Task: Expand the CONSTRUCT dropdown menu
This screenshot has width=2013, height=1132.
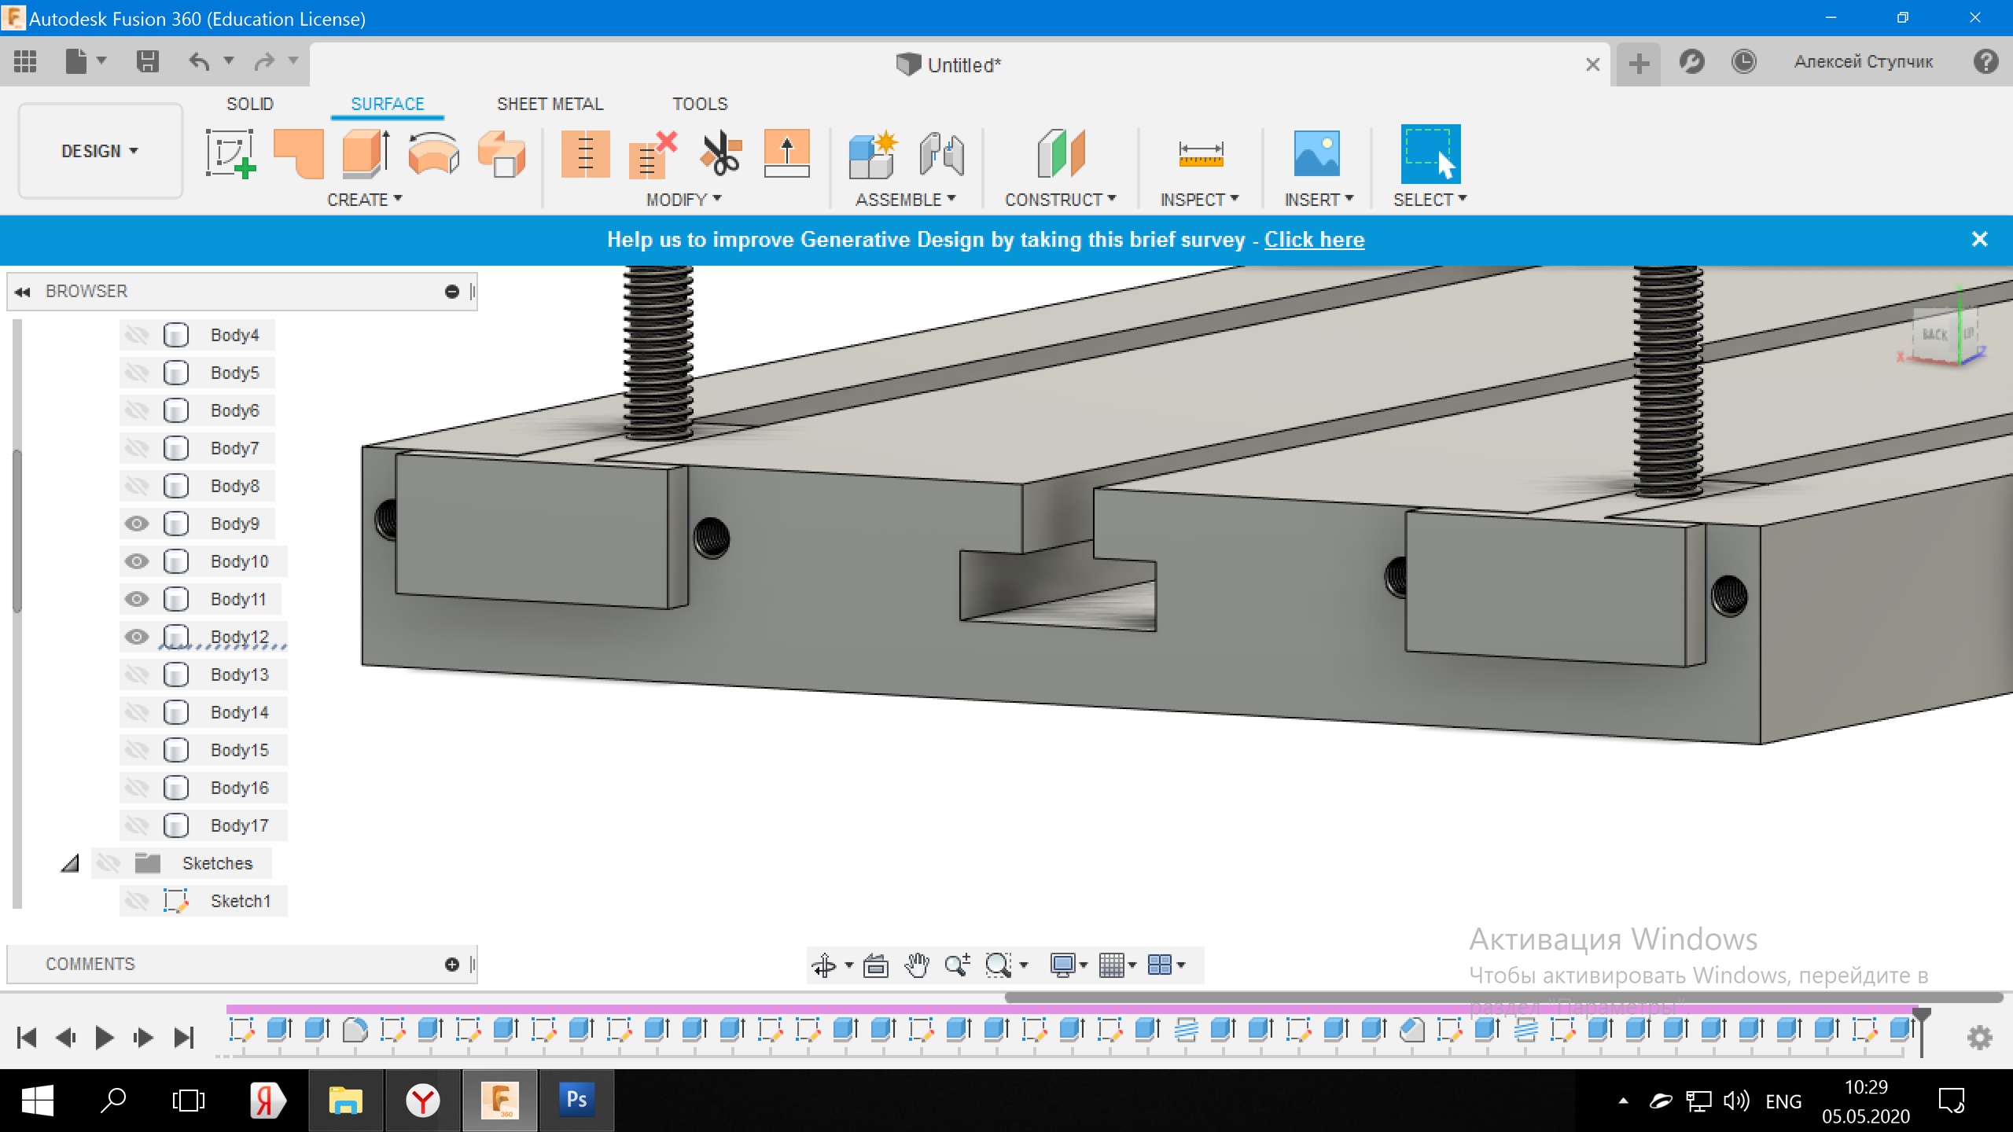Action: (1059, 200)
